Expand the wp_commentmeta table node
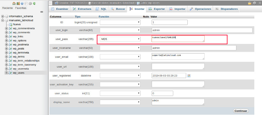Image resolution: width=262 pixels, height=115 pixels. coord(6,28)
